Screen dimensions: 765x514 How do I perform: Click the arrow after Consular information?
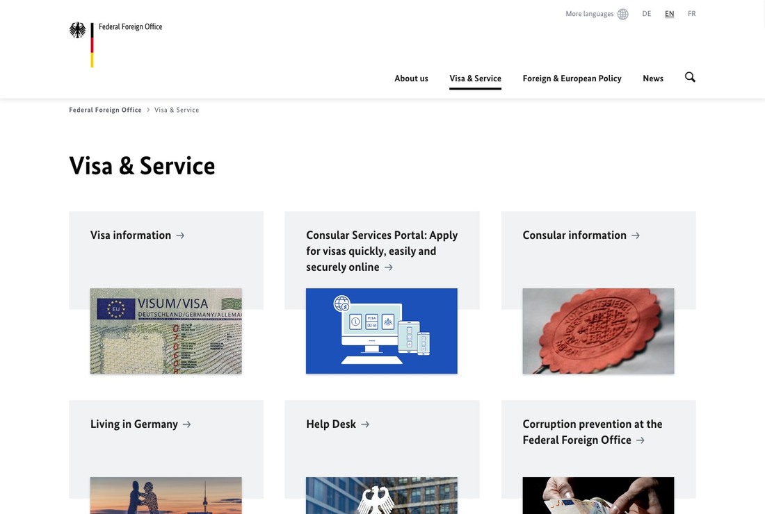point(636,235)
